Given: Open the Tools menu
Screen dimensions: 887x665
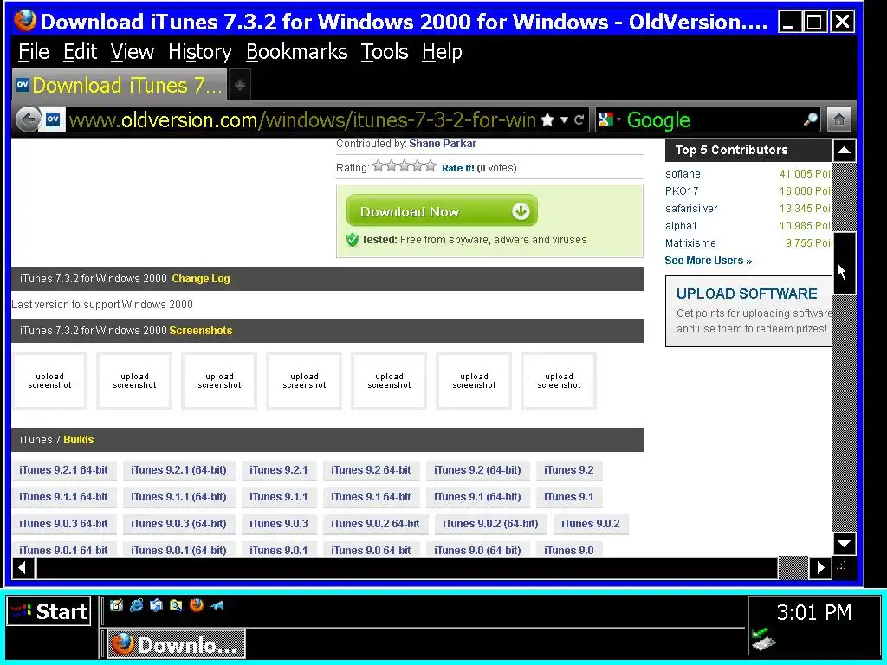Looking at the screenshot, I should pyautogui.click(x=384, y=52).
